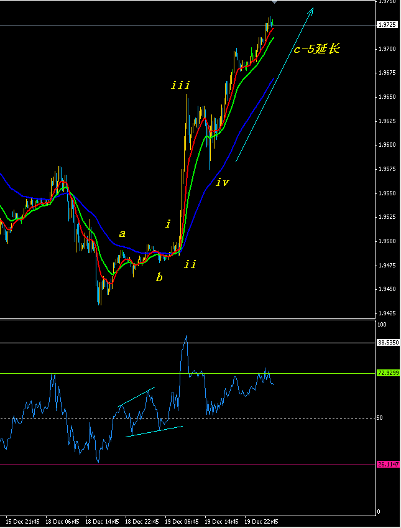Click the 1.9425 price axis label
The width and height of the screenshot is (401, 528).
pos(387,313)
